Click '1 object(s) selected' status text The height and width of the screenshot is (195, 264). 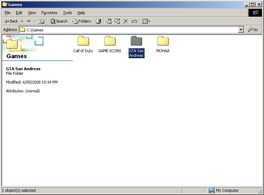point(19,190)
